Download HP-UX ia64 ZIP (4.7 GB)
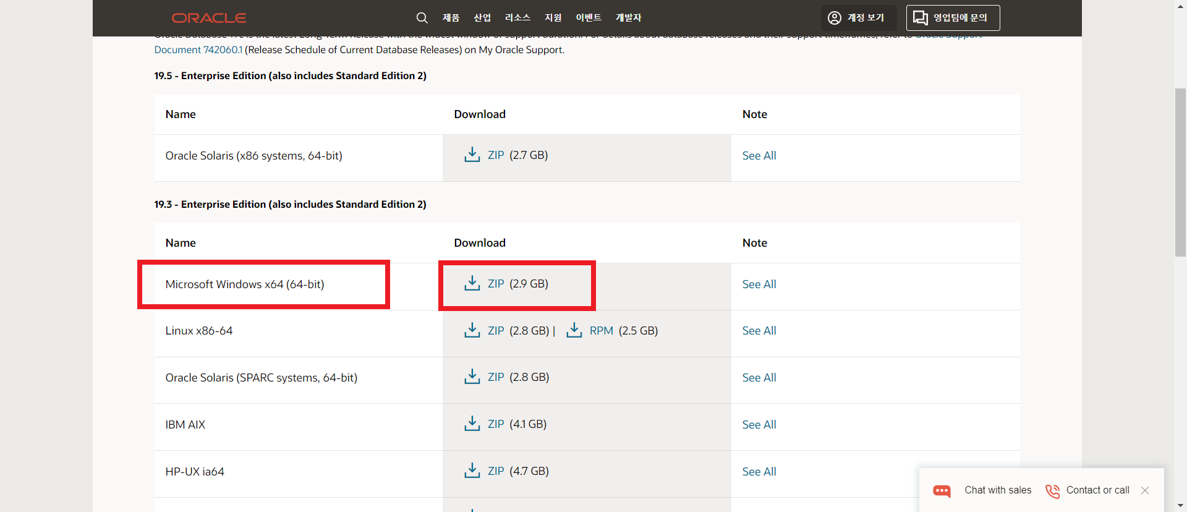The width and height of the screenshot is (1187, 512). click(496, 471)
